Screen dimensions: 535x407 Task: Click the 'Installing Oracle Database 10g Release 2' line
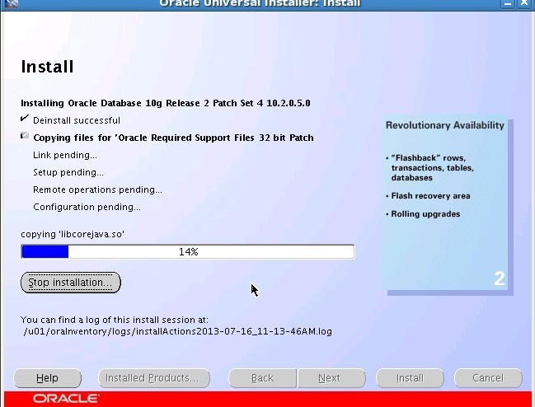click(x=166, y=103)
